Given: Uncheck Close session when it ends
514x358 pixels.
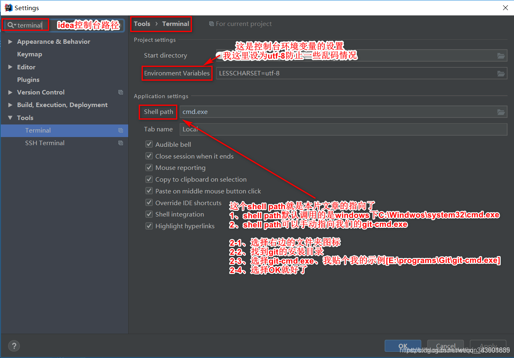Looking at the screenshot, I should click(149, 156).
